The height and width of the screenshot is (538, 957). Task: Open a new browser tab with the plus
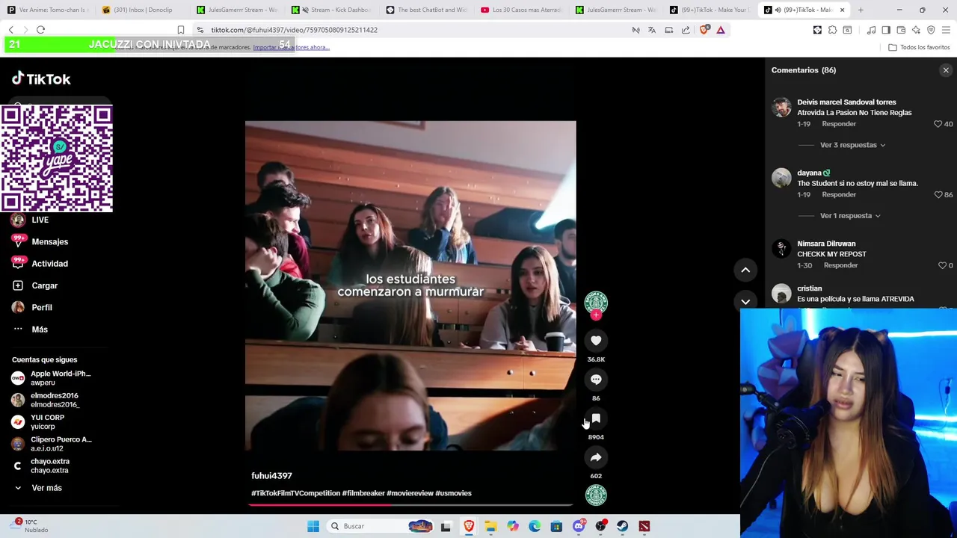click(861, 10)
